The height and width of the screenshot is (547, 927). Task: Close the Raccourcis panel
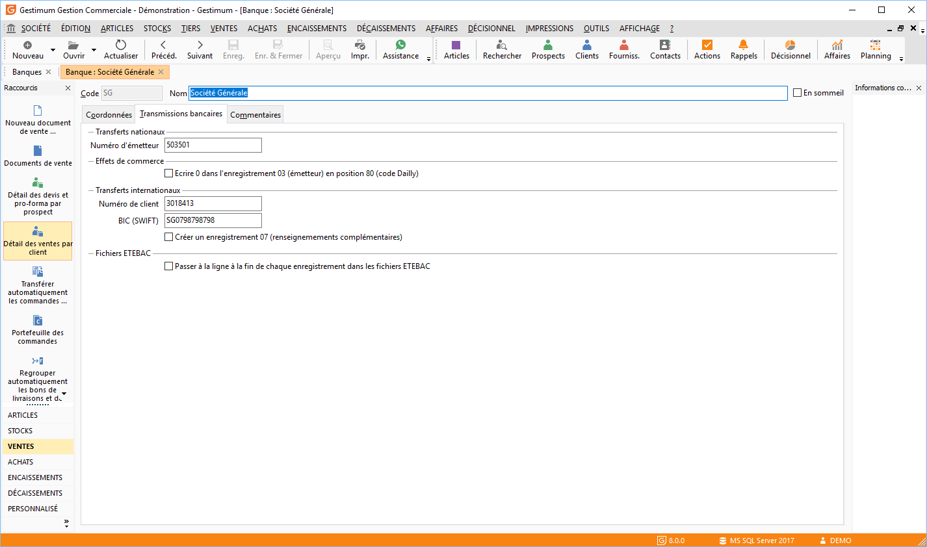[x=68, y=88]
